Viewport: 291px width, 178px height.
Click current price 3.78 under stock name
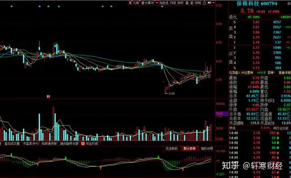point(247,11)
